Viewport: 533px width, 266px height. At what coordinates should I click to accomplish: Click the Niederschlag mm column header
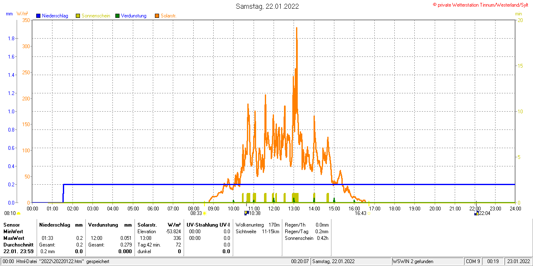click(61, 225)
